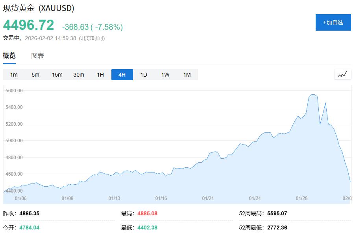Click the 52周最高 value 5595.07
This screenshot has height=233, width=355.
click(277, 213)
